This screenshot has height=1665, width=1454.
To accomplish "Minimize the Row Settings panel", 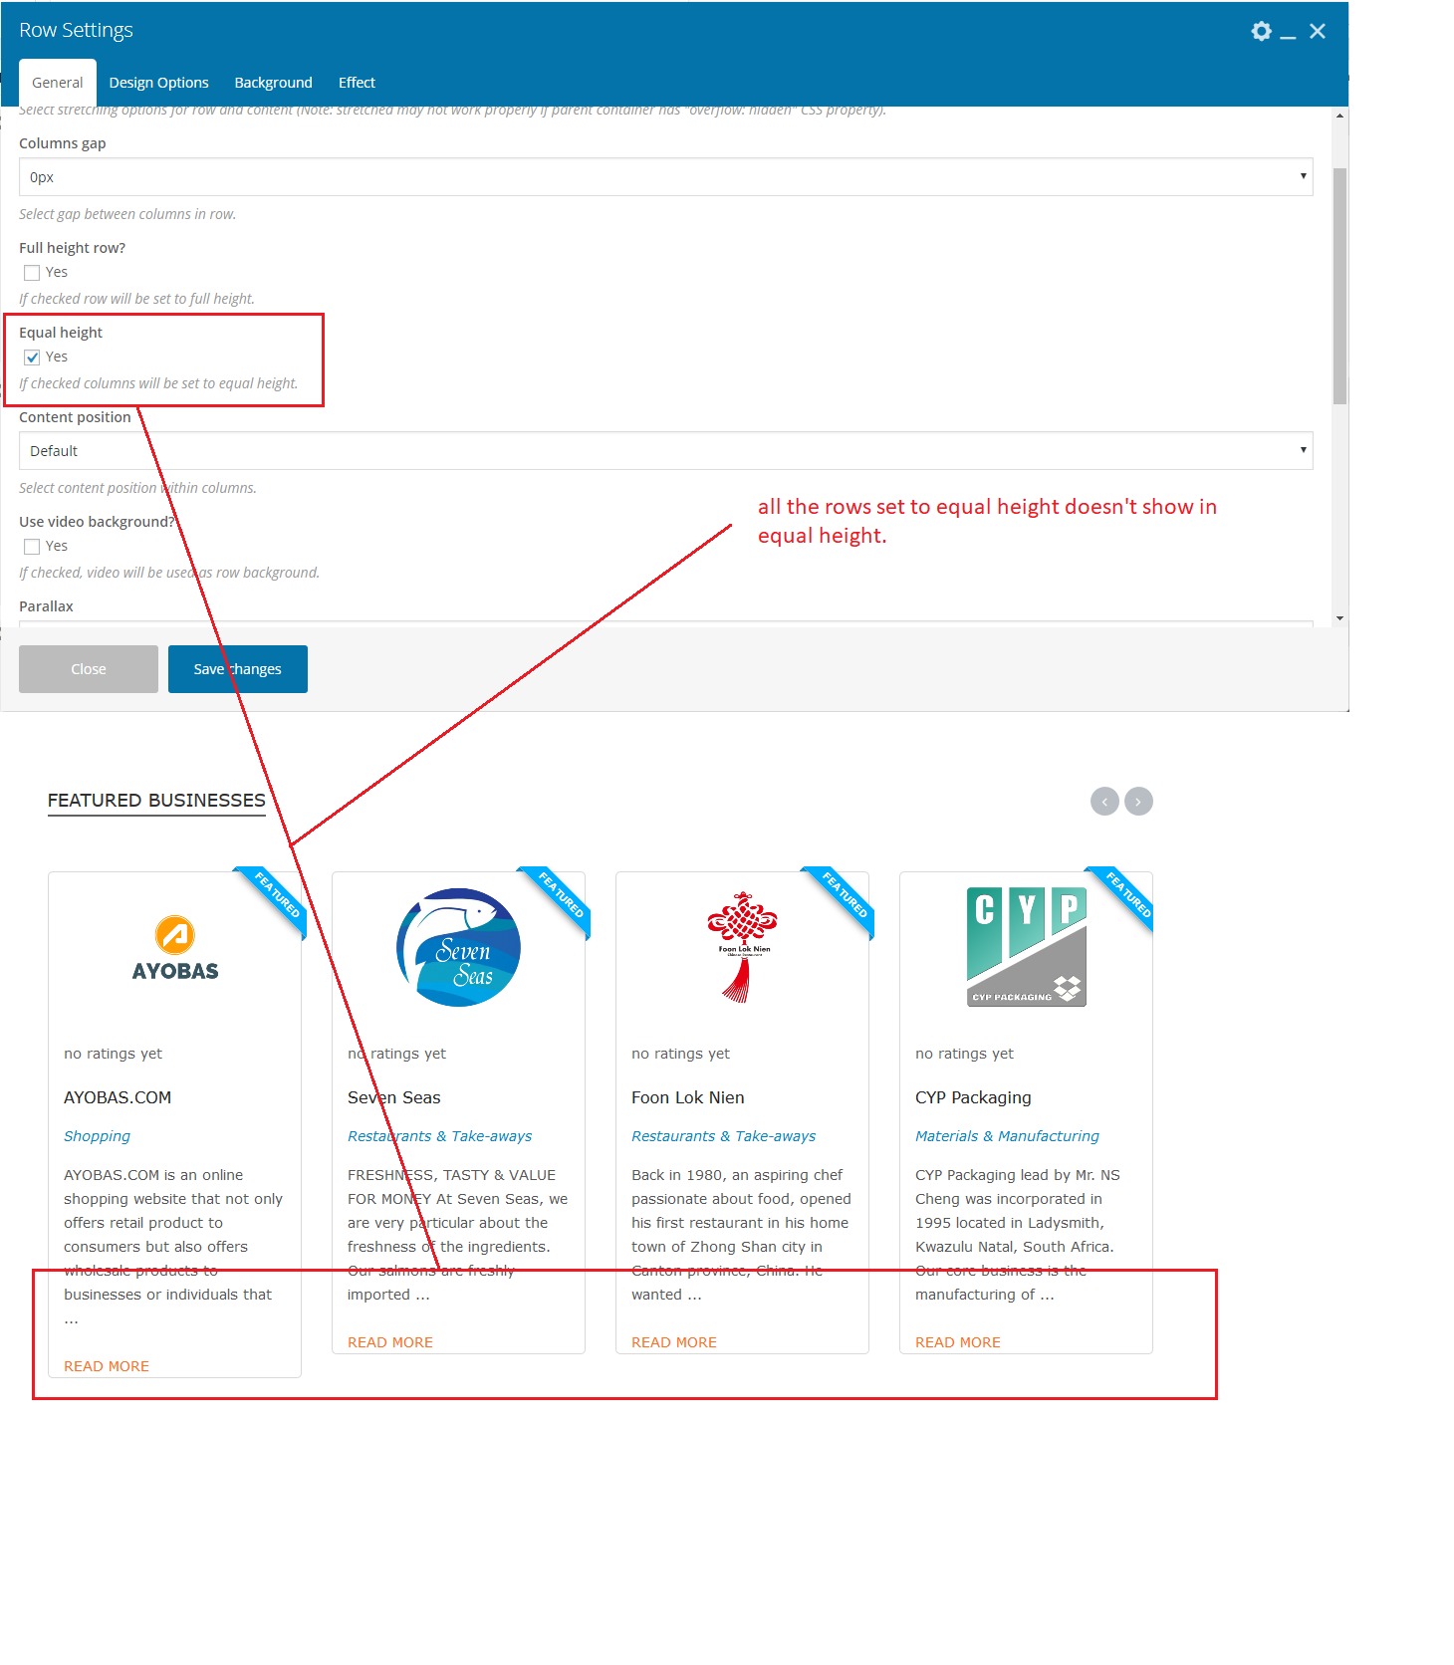I will coord(1288,32).
